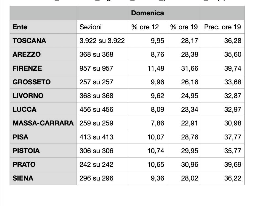
Task: Click the Firenze 11,48 percentage cell
Action: [x=156, y=68]
